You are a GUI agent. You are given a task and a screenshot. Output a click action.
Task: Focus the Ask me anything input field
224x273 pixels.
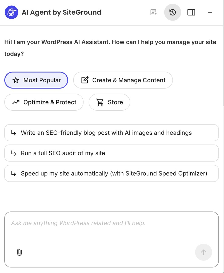111,239
